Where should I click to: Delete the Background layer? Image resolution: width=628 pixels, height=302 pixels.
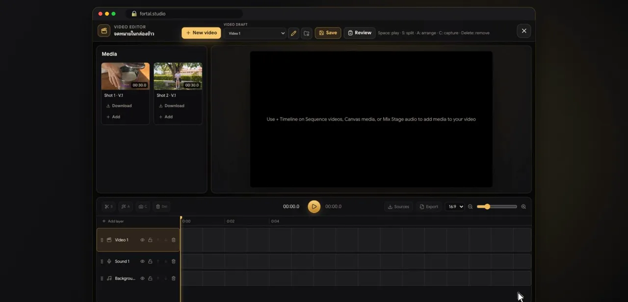coord(174,278)
